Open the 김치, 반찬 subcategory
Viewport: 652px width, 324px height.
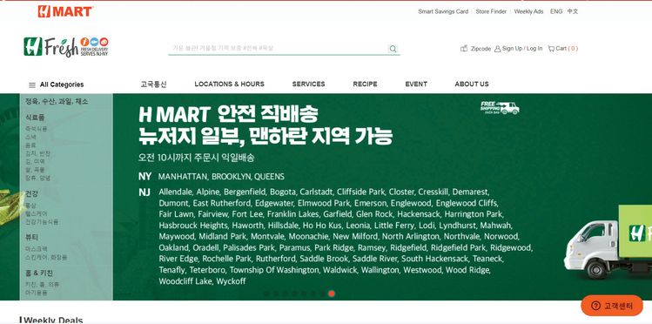37,153
